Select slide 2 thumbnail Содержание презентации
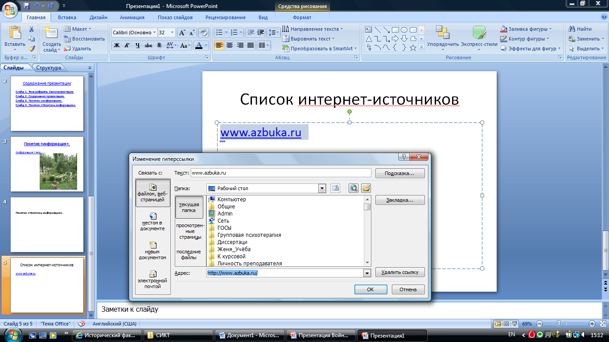609x342 pixels. pos(47,104)
